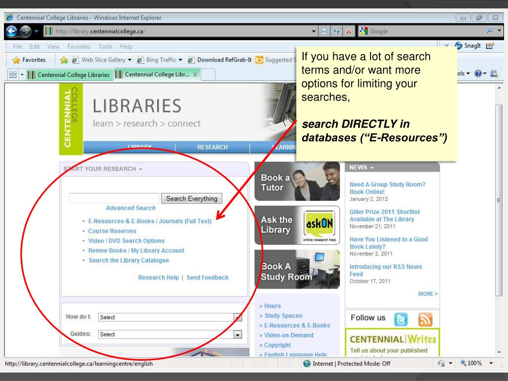
Task: Click the Google search box
Action: (426, 31)
